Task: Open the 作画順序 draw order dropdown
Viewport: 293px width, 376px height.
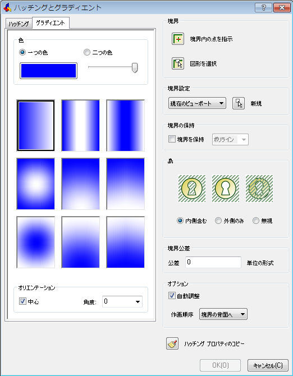Action: [223, 314]
